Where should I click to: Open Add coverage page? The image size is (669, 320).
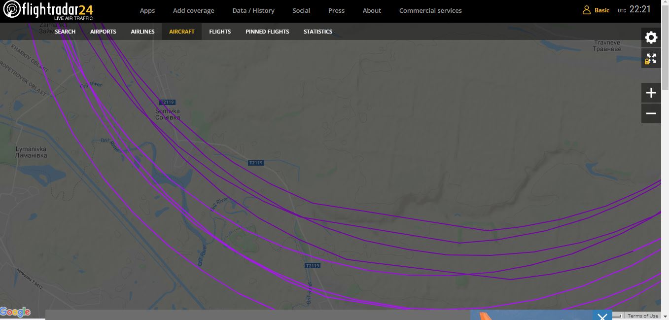(x=193, y=10)
